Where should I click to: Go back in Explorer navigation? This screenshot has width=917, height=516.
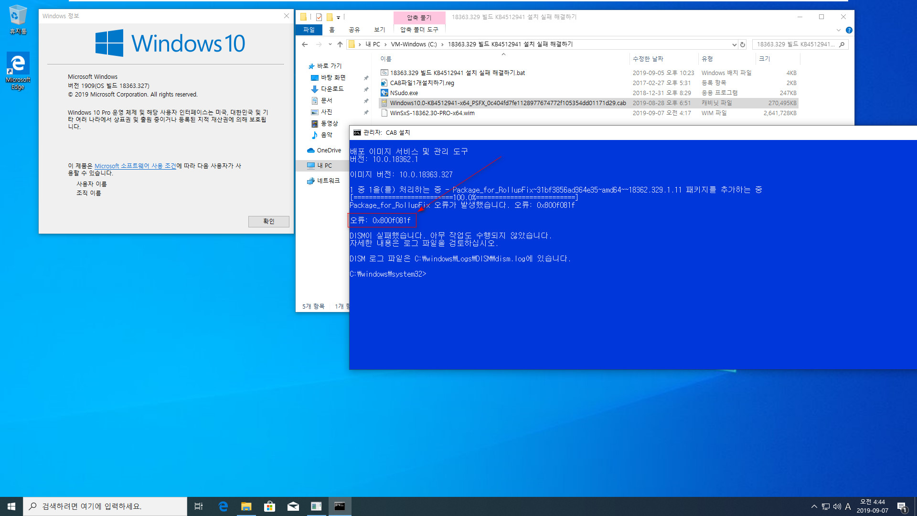pyautogui.click(x=305, y=44)
